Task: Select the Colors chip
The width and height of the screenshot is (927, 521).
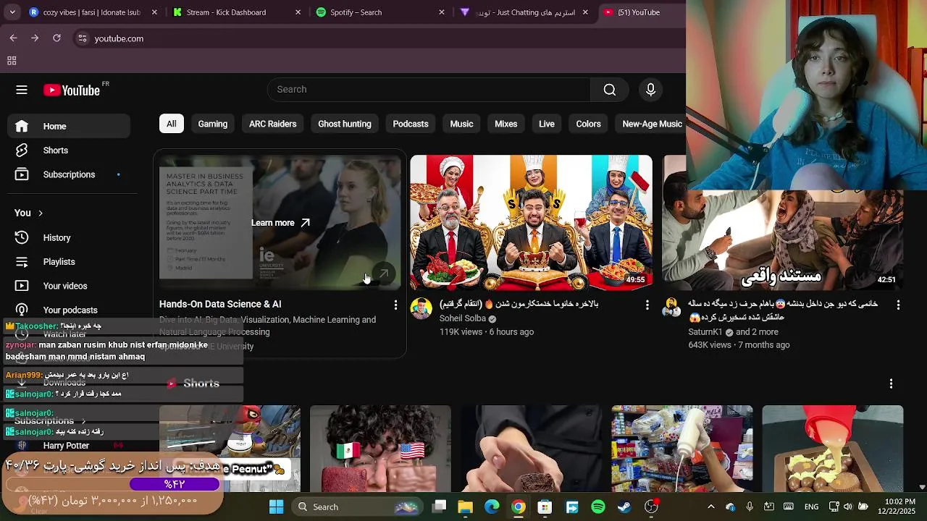Action: click(588, 124)
